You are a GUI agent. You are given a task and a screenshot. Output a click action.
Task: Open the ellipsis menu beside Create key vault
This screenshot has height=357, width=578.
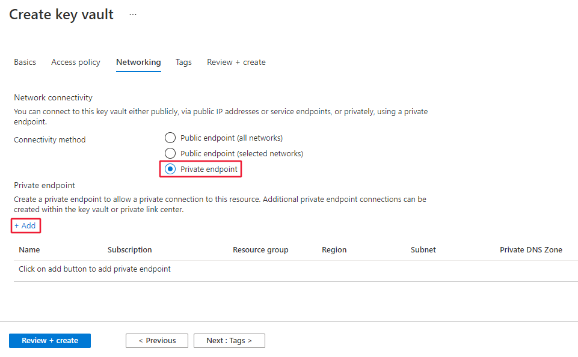133,15
